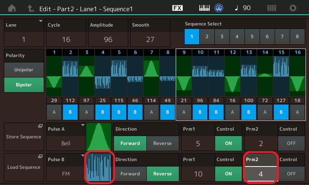Click the blue knob assign icon
Screen dimensions: 309x185
[x=219, y=8]
